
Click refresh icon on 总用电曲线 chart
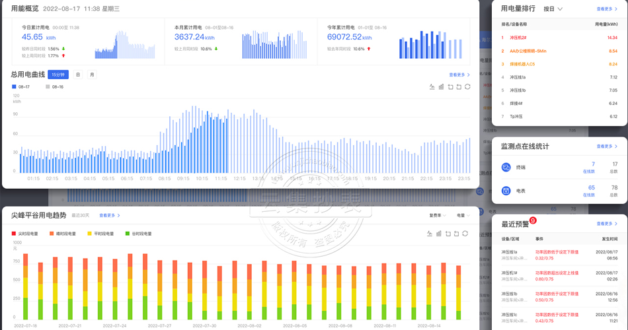coord(467,86)
